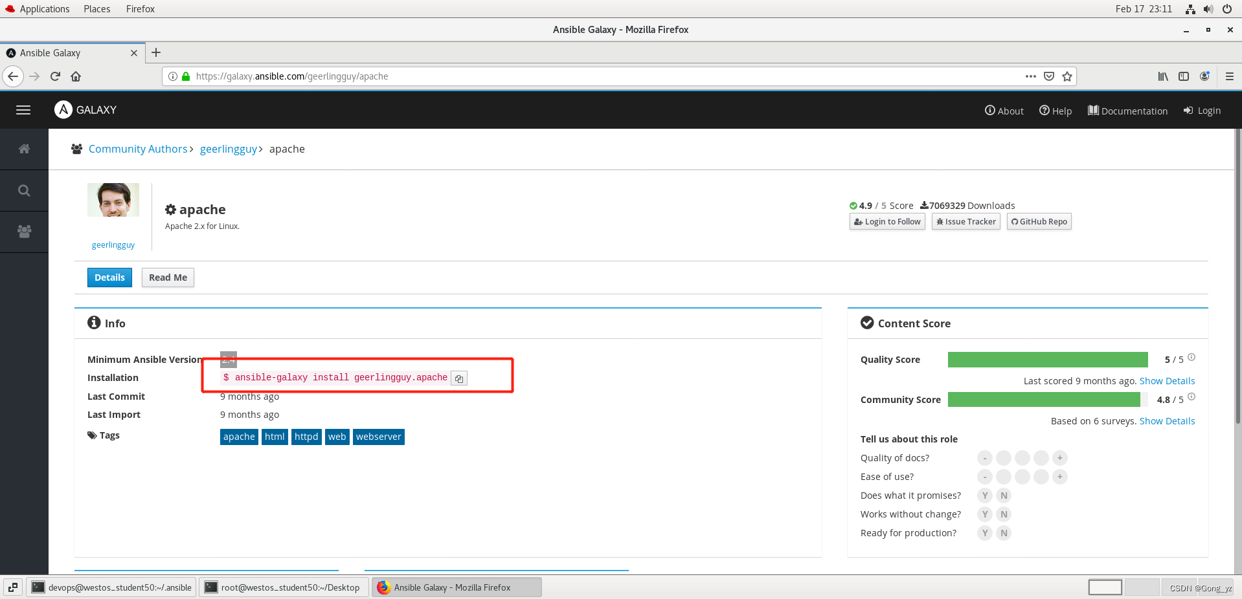Toggle the Firefox sidebar view
Image resolution: width=1242 pixels, height=599 pixels.
coord(1184,76)
